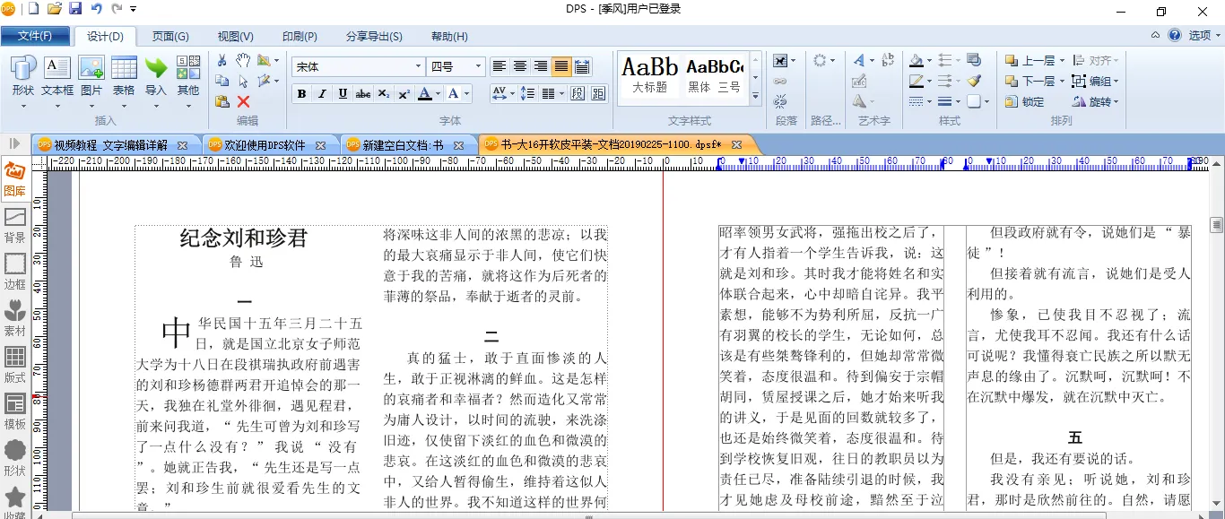Screen dimensions: 1225x519
Task: Toggle justify text alignment
Action: point(560,66)
